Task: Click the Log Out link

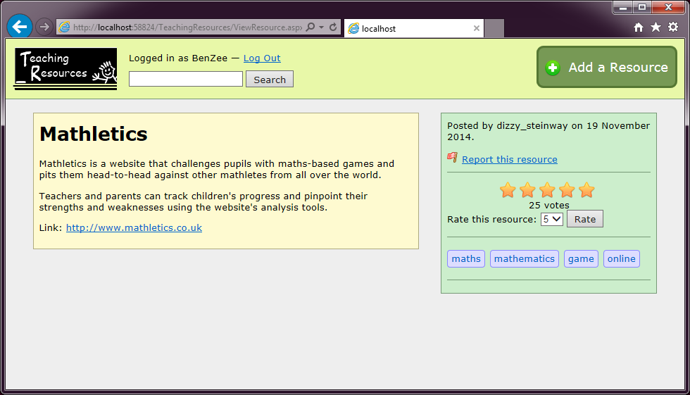Action: coord(262,58)
